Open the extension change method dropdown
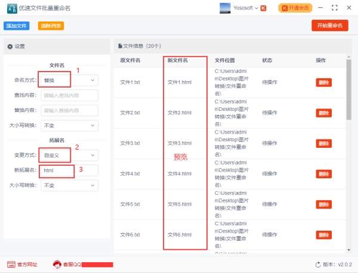This screenshot has height=273, width=358. pyautogui.click(x=69, y=155)
